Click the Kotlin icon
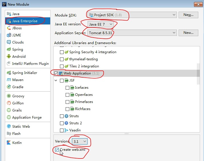204x161 pixels. pos(9,143)
